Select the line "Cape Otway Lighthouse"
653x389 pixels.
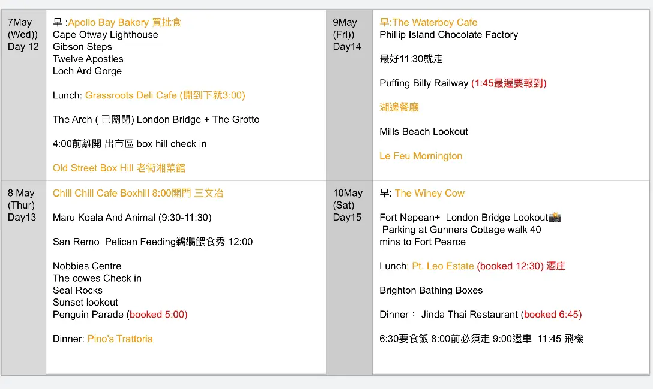[106, 35]
